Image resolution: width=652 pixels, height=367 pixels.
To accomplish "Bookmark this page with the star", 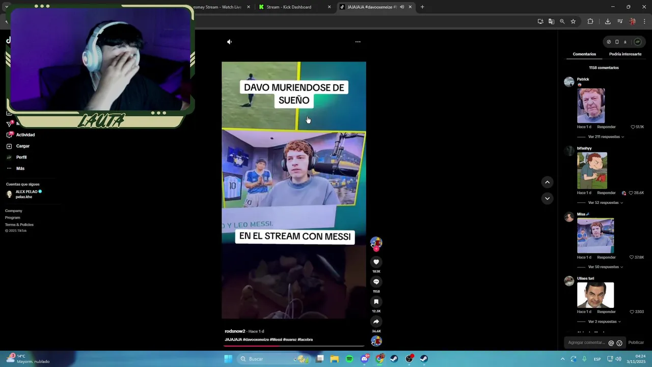I will point(573,21).
